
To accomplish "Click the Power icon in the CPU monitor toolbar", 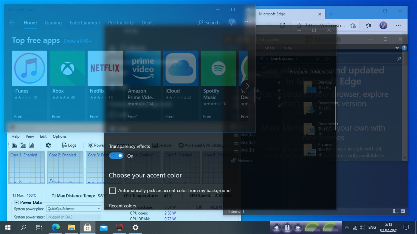I will point(91,145).
